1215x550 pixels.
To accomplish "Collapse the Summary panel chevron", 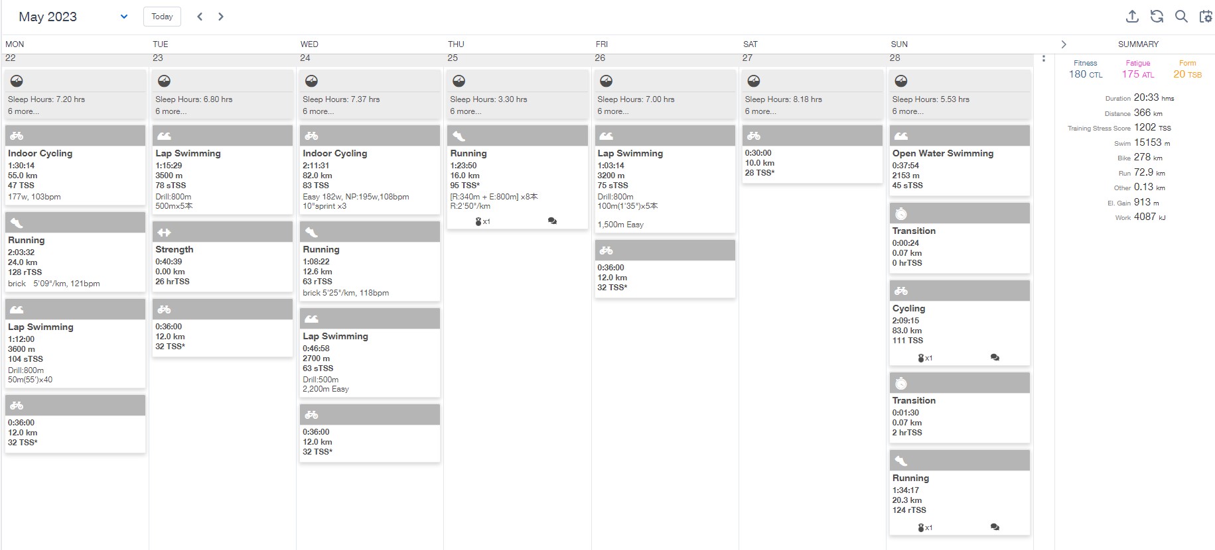I will 1064,44.
